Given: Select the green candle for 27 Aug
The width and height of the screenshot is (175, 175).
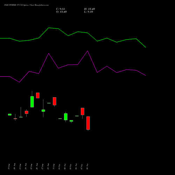Looking at the screenshot, I should [43, 111].
